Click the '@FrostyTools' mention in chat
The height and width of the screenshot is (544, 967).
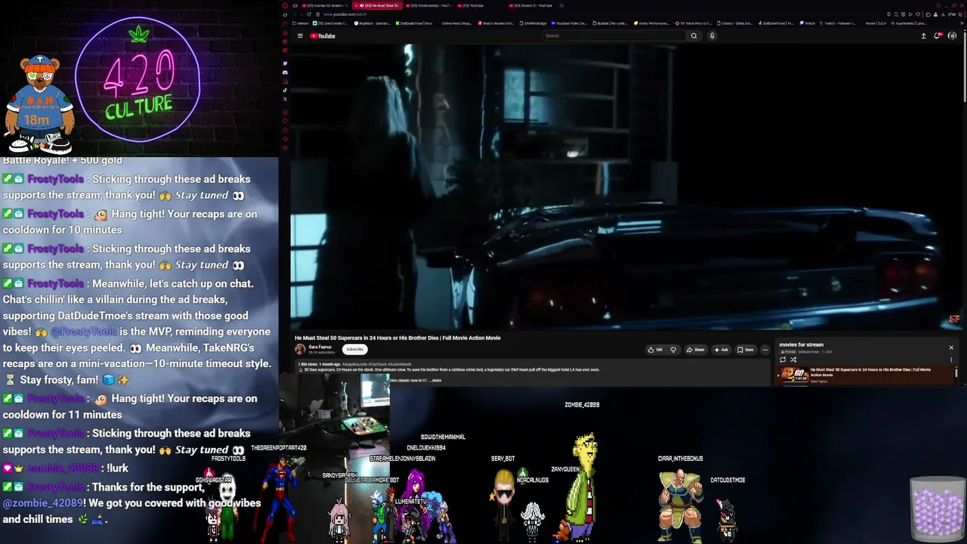pyautogui.click(x=84, y=332)
